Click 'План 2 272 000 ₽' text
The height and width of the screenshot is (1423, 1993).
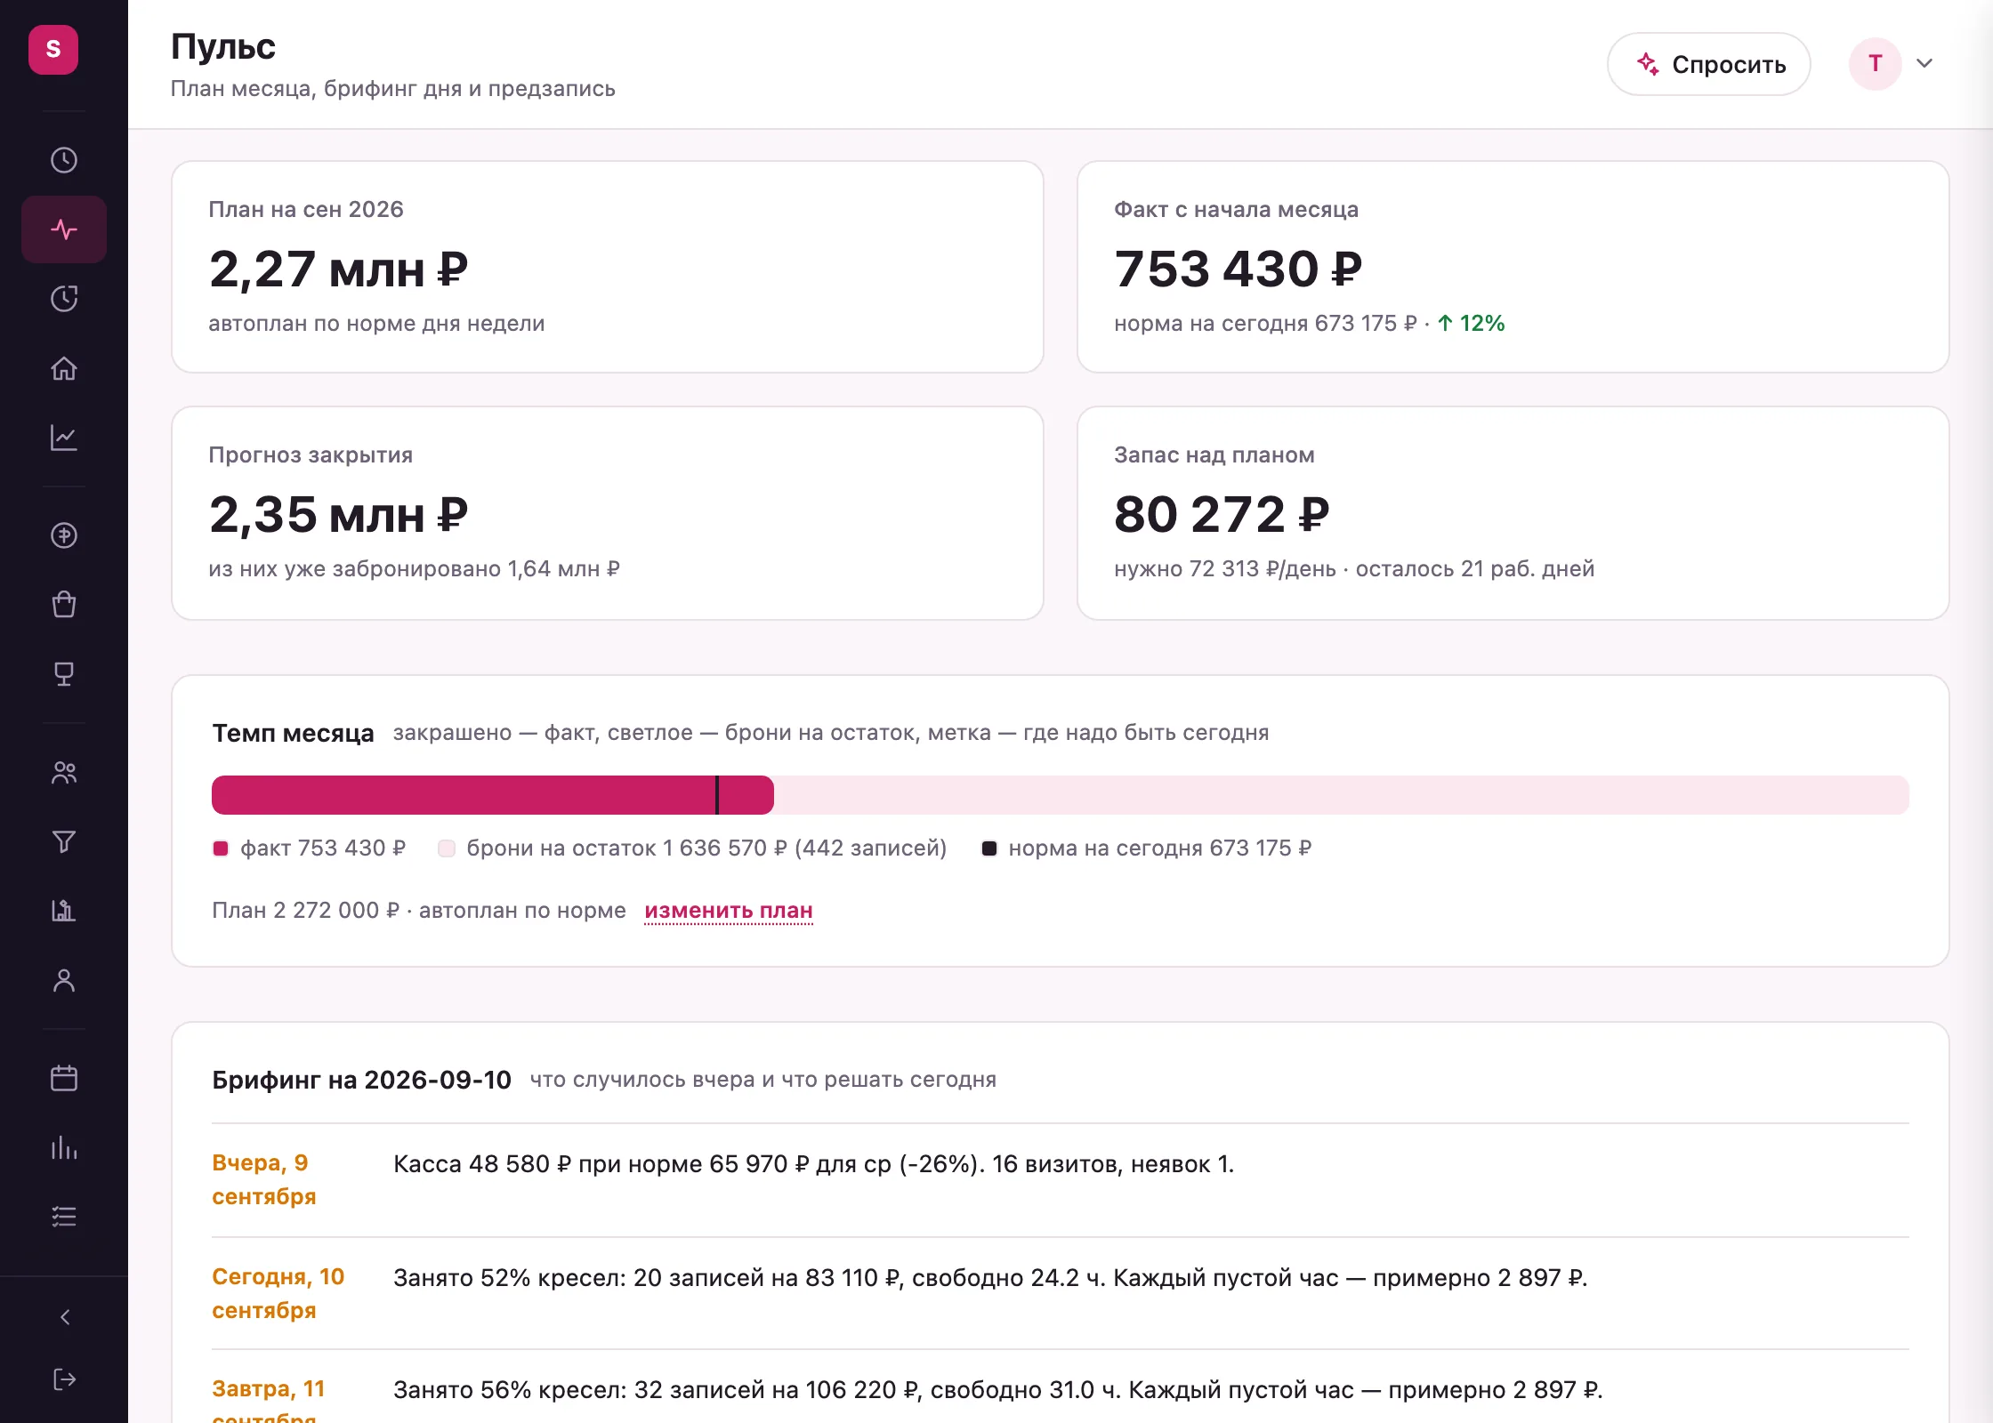[x=306, y=911]
